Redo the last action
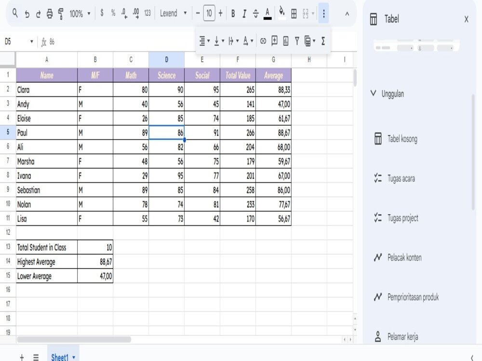The width and height of the screenshot is (482, 361). coord(38,14)
